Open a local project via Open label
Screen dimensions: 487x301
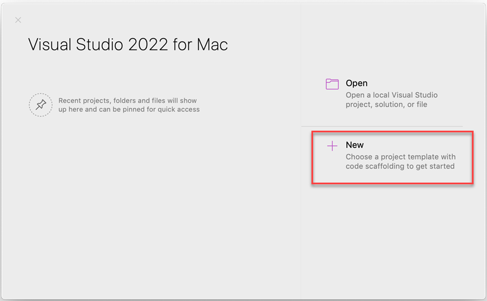coord(357,83)
